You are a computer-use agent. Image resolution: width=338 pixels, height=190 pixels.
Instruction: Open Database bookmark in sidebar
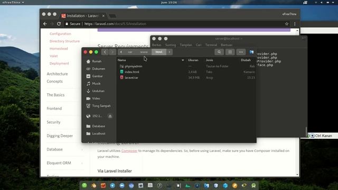click(99, 126)
